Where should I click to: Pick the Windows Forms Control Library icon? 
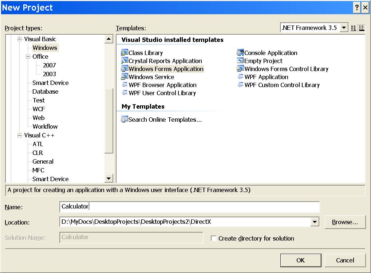240,69
